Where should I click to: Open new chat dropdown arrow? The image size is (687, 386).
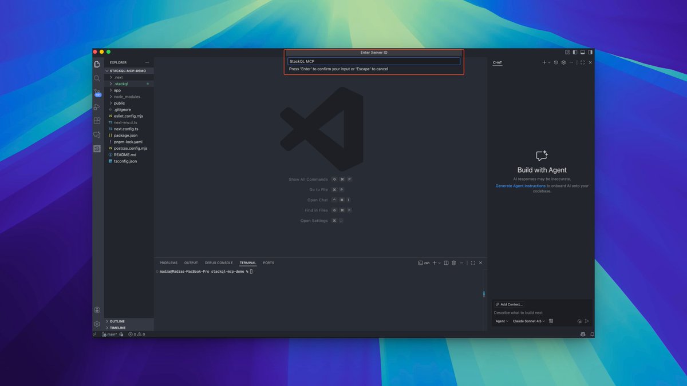click(x=549, y=62)
